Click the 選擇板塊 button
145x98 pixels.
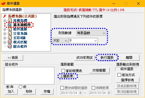tap(127, 80)
